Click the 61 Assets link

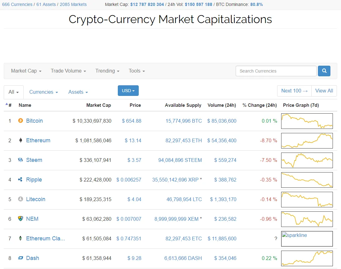click(46, 4)
